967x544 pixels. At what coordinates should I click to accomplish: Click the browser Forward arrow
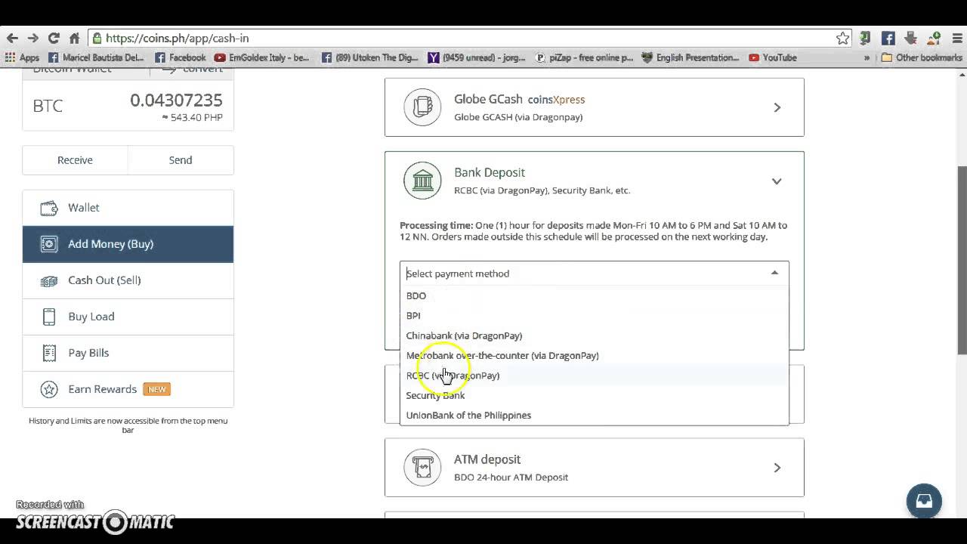coord(32,38)
